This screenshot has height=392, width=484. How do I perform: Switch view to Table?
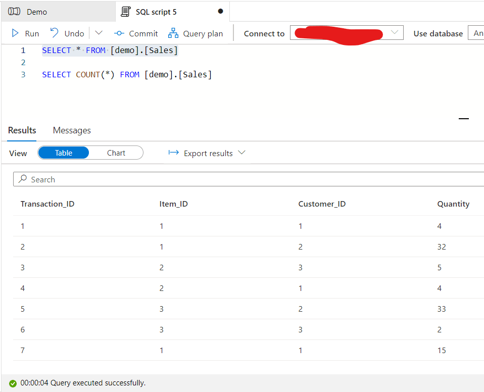(64, 153)
